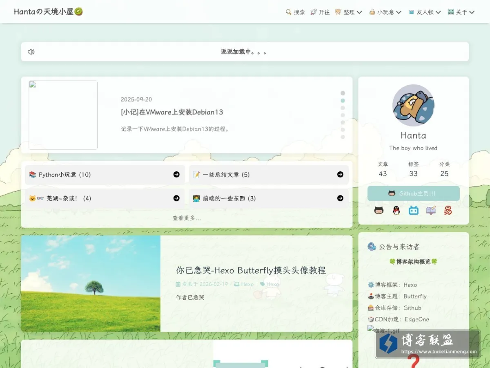Select the last carousel pagination dot
Image resolution: width=490 pixels, height=368 pixels.
coord(343,137)
